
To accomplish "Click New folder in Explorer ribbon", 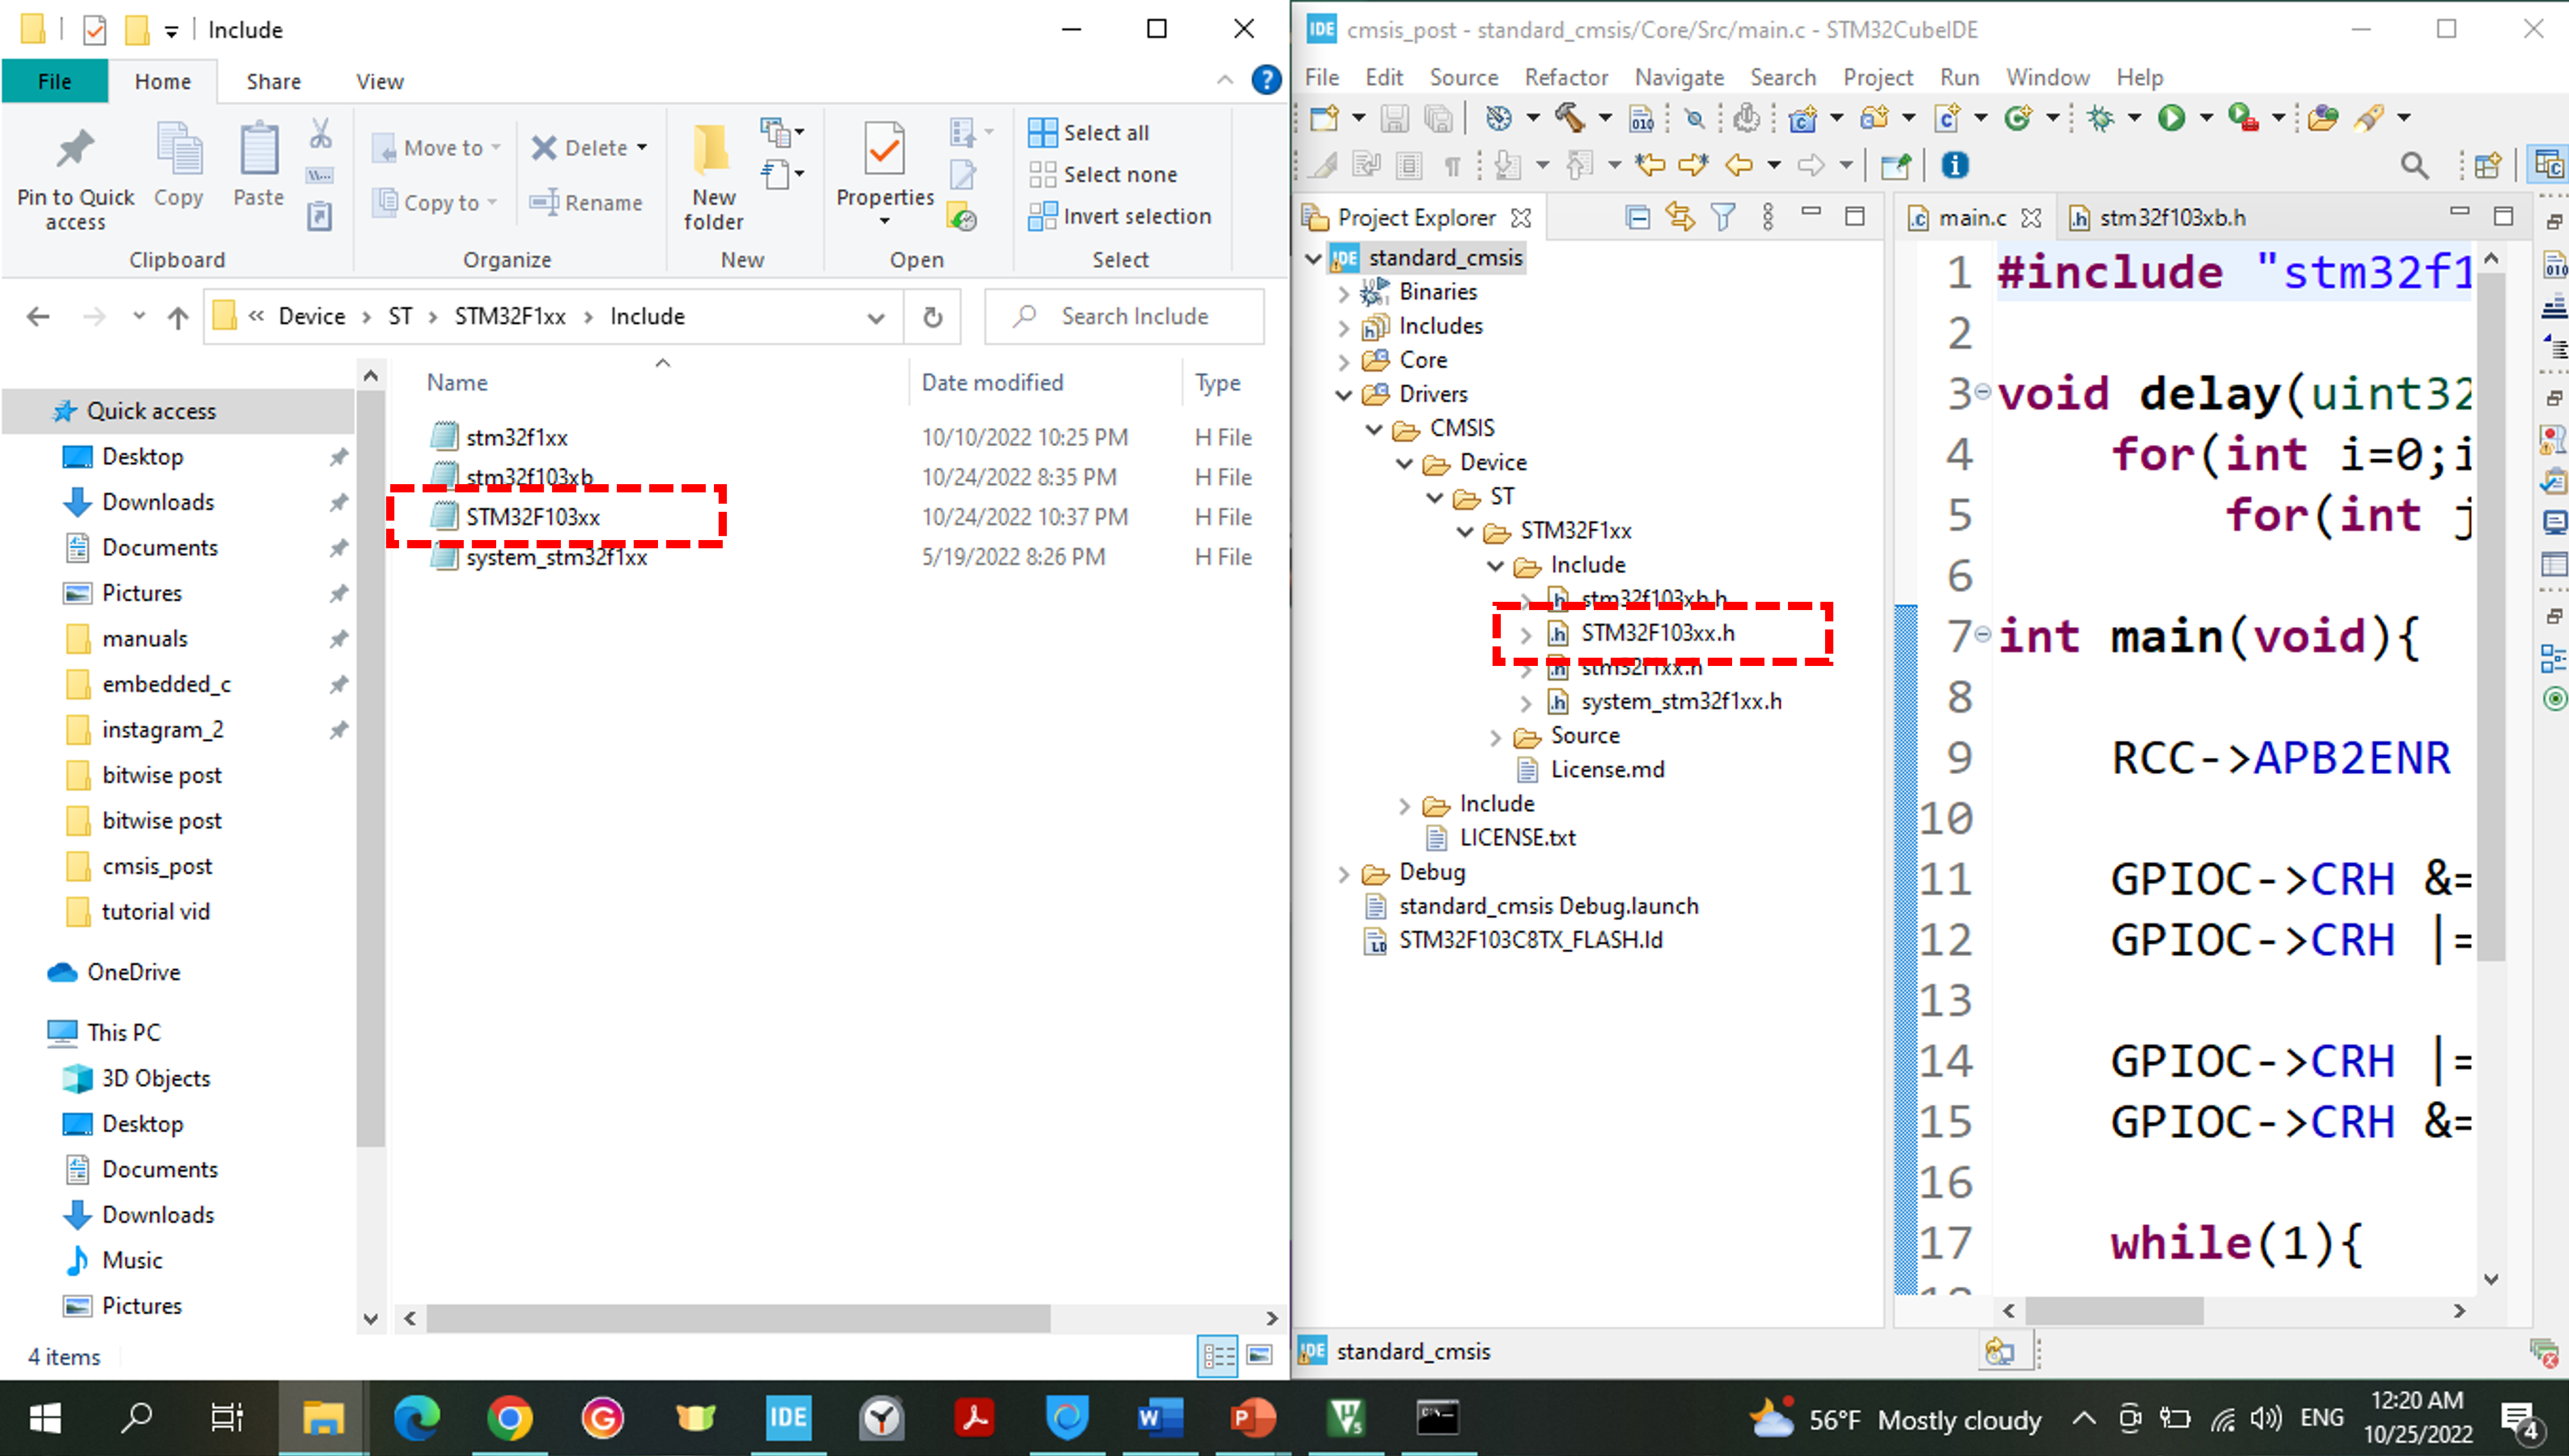I will point(713,178).
